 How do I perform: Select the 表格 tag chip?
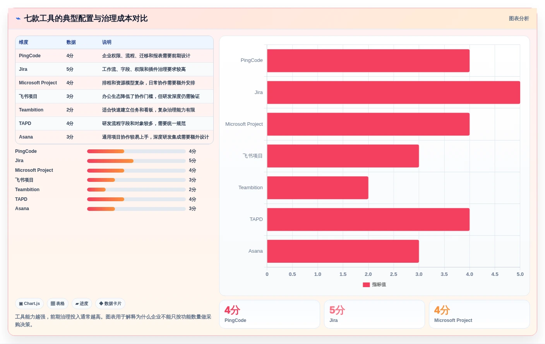point(58,304)
